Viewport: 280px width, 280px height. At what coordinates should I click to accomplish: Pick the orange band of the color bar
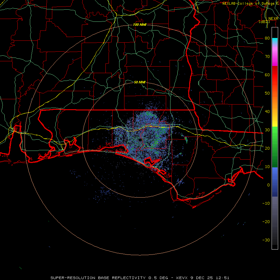click(x=275, y=102)
